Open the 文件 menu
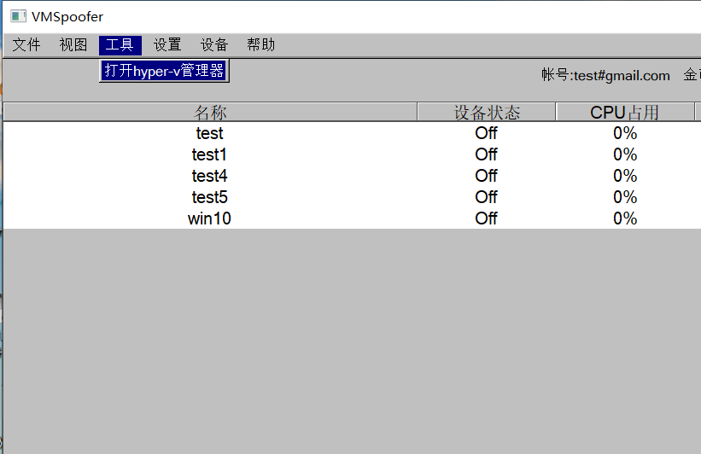Viewport: 701px width, 454px height. point(26,45)
